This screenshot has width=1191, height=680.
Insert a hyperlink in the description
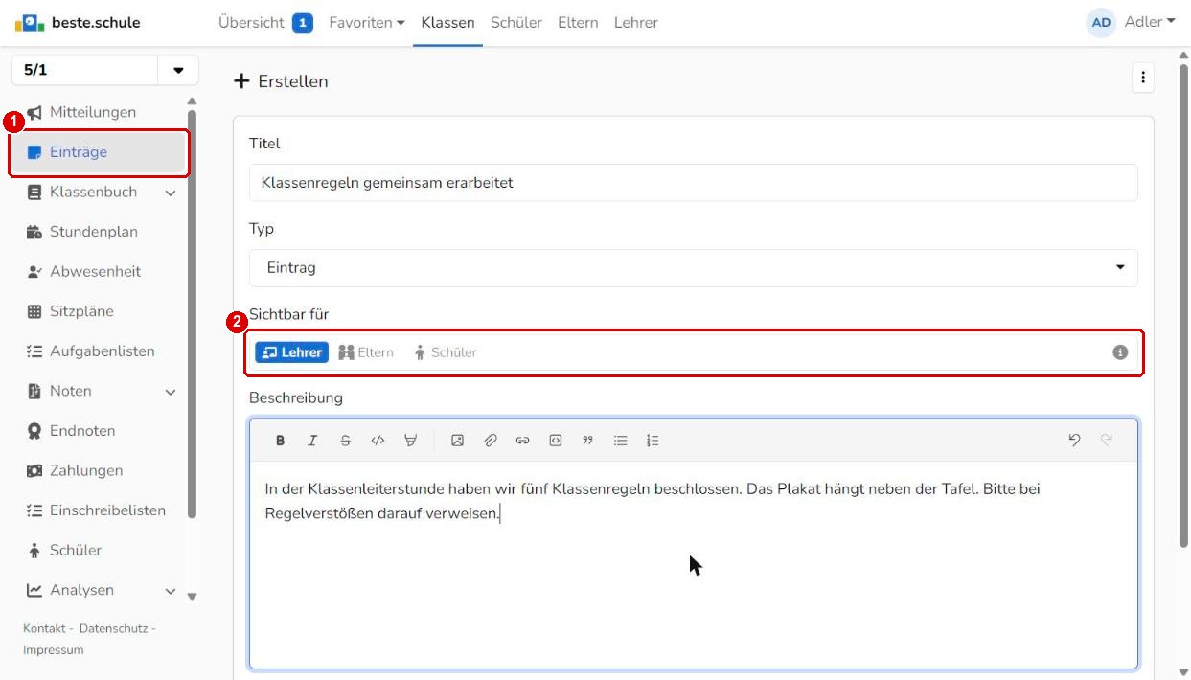(x=522, y=441)
